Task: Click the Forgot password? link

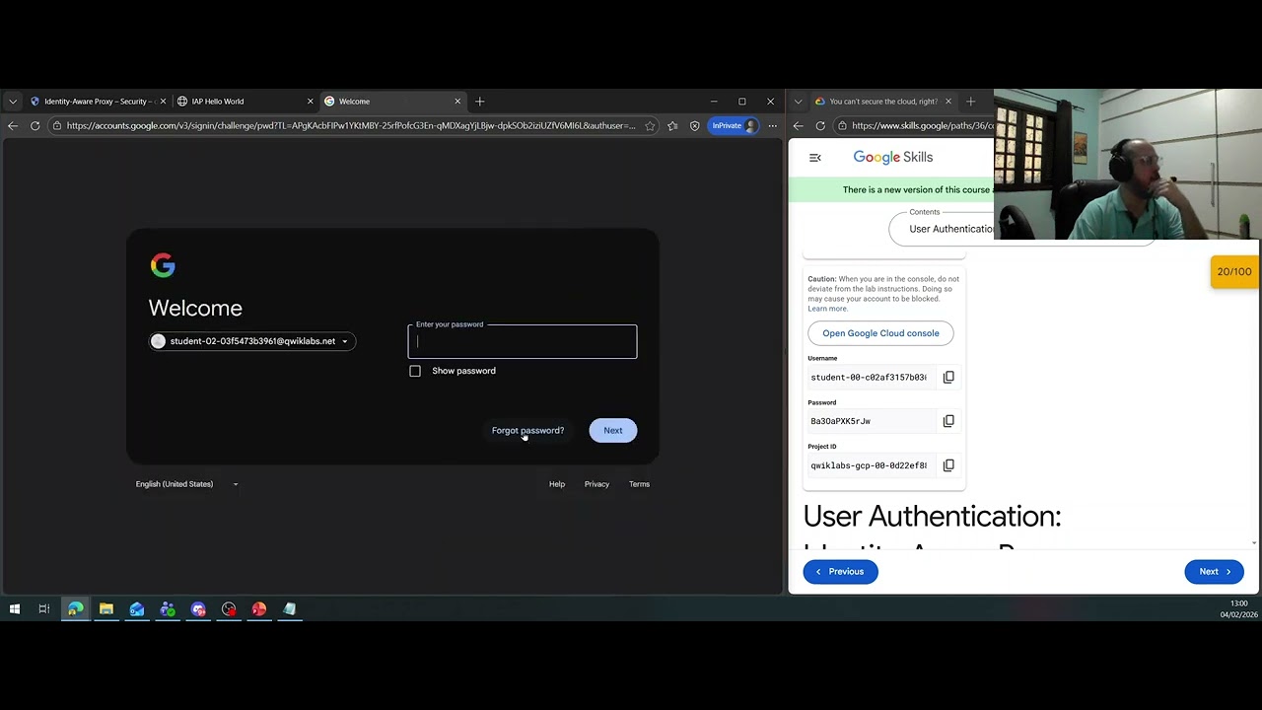Action: tap(528, 430)
